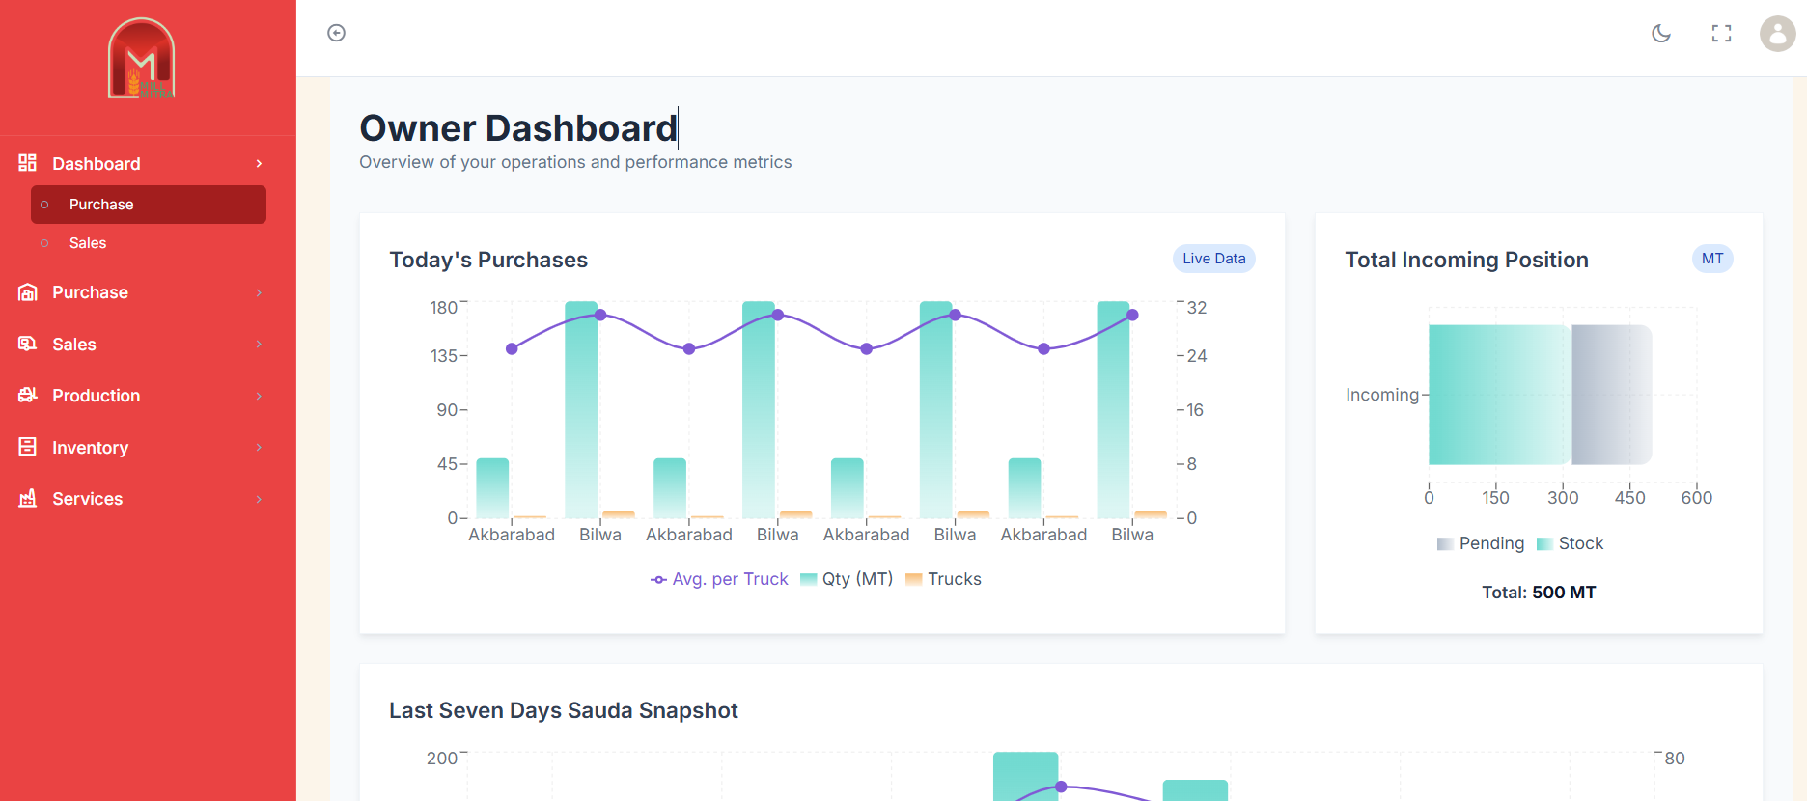1807x801 pixels.
Task: Click the Live Data badge
Action: 1213,259
